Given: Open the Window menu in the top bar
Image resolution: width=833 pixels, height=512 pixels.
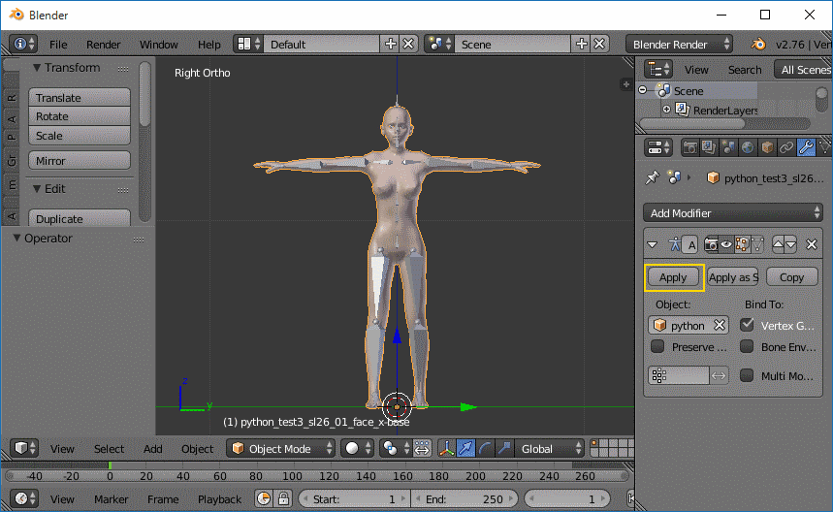Looking at the screenshot, I should point(158,45).
